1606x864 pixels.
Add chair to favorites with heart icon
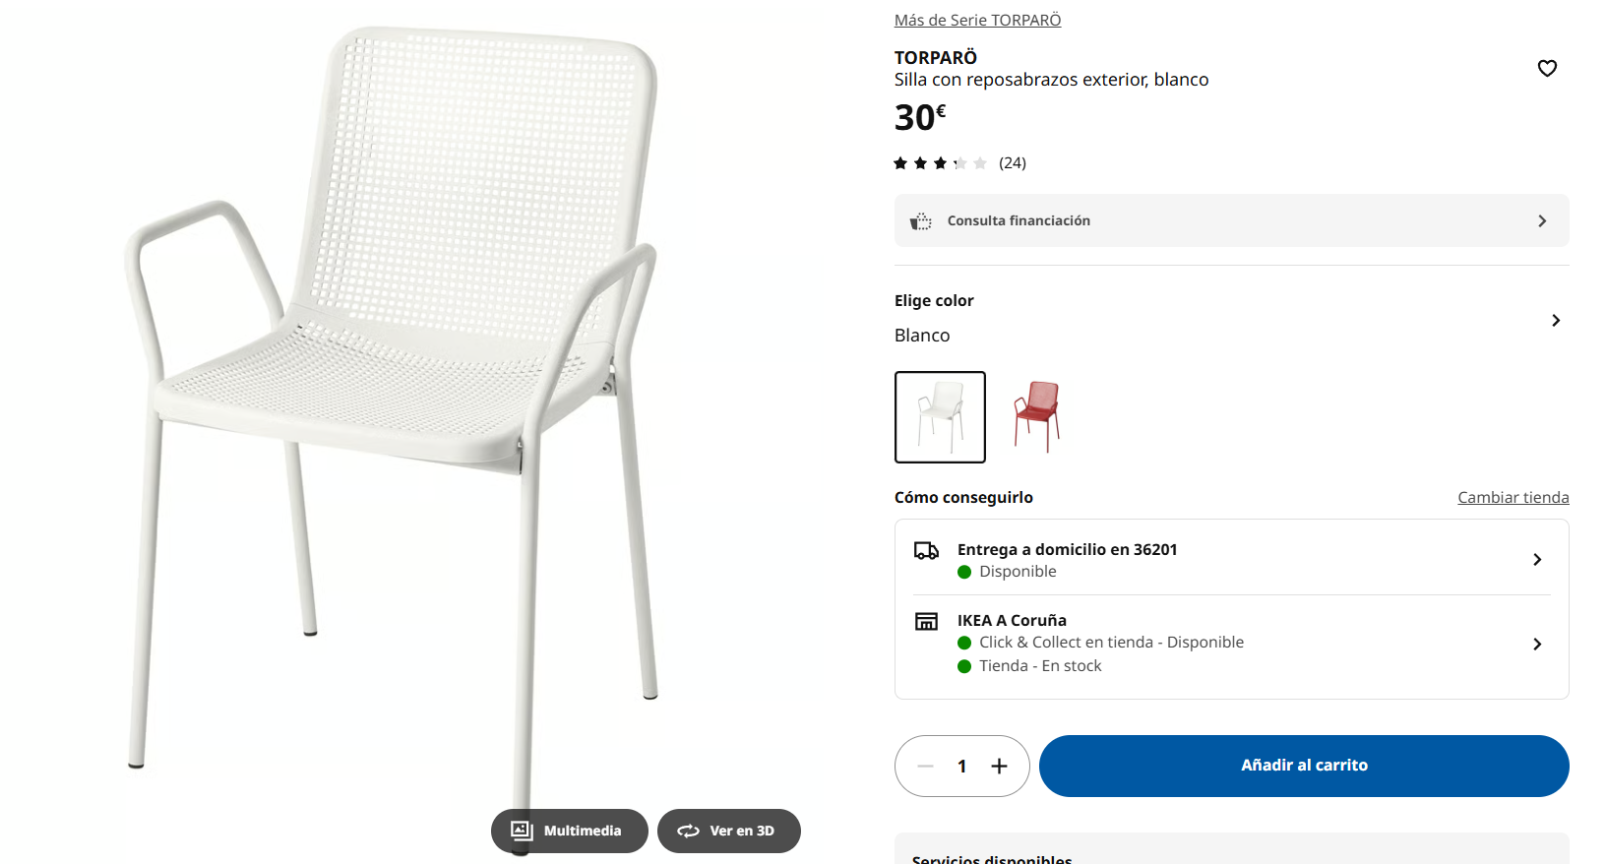(x=1547, y=68)
